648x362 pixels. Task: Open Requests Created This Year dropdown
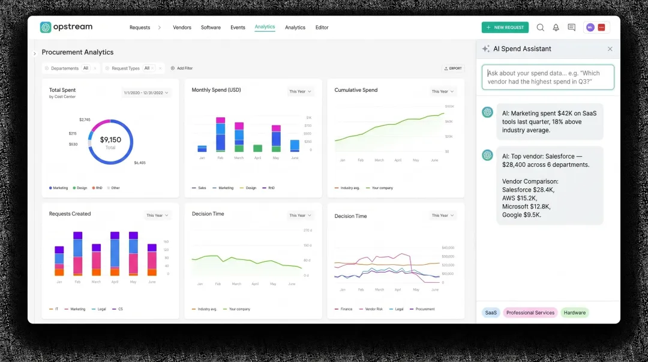pos(157,215)
